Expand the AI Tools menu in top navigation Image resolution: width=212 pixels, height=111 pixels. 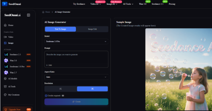(x=128, y=4)
